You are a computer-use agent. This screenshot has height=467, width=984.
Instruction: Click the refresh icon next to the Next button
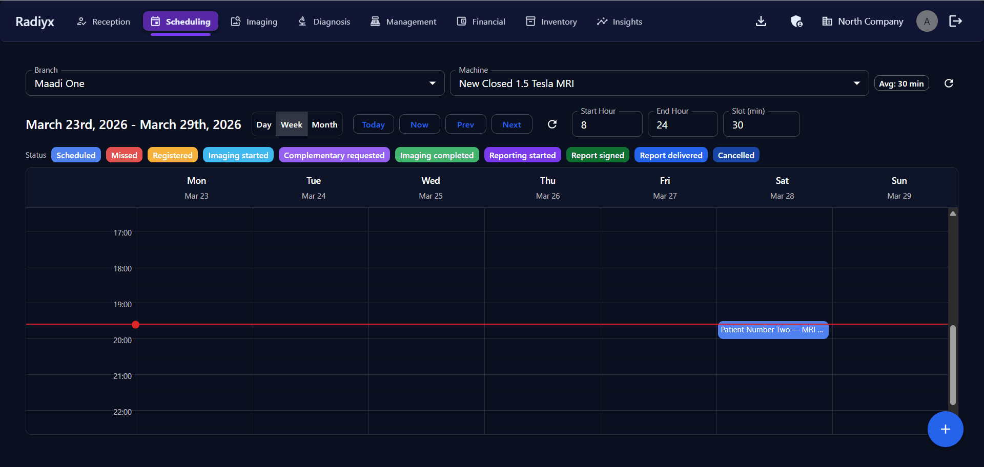[552, 124]
